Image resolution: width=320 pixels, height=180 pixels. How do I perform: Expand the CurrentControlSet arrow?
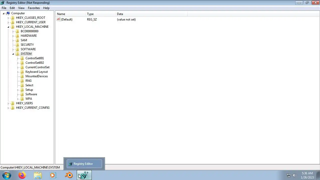tap(18, 67)
